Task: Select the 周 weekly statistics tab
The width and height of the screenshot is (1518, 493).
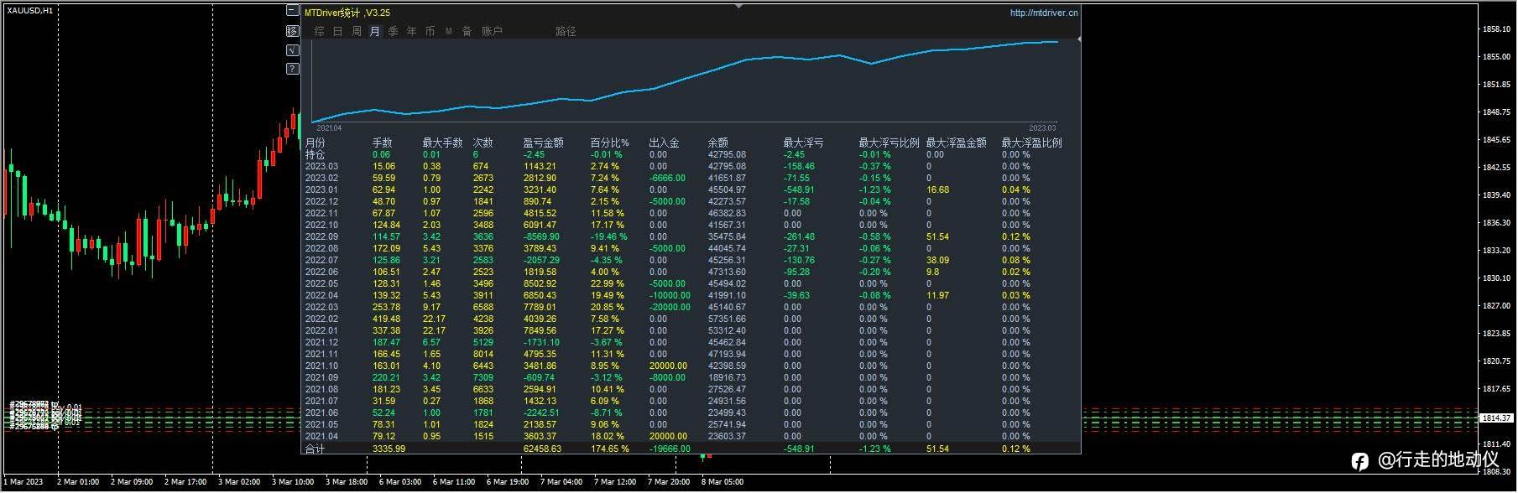Action: (x=357, y=31)
